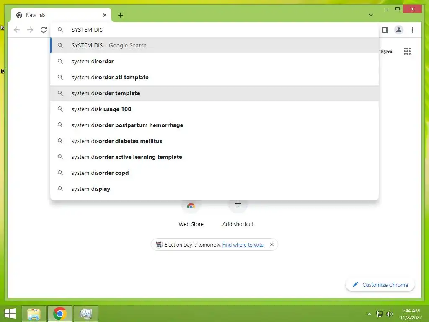Screen dimensions: 429x322
Task: Open File Explorer from the taskbar
Action: (x=34, y=314)
